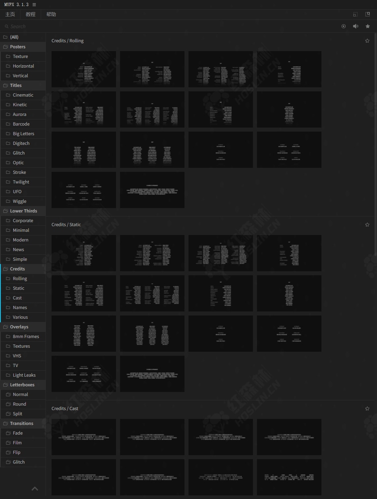Toggle autoplay preview icon in search bar
The height and width of the screenshot is (499, 377).
pyautogui.click(x=344, y=26)
